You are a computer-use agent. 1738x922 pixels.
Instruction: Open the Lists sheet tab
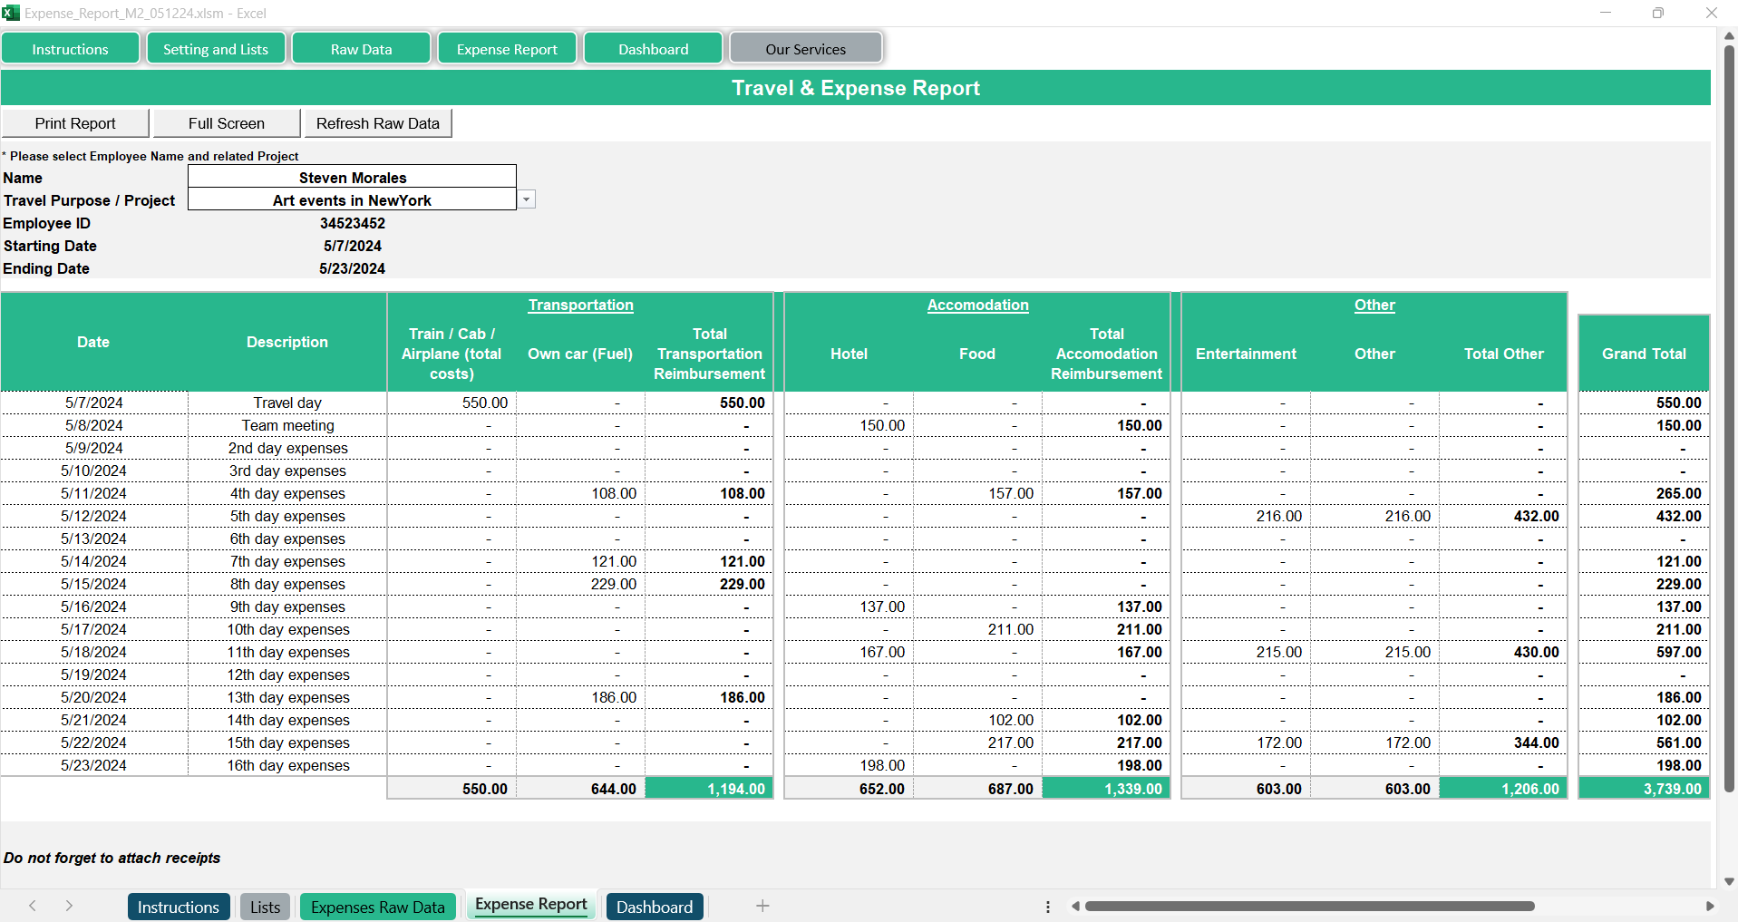[x=265, y=907]
